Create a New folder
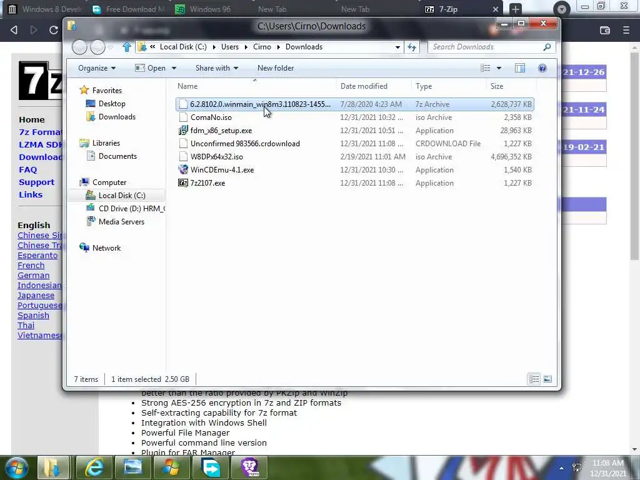This screenshot has width=640, height=480. click(x=276, y=68)
